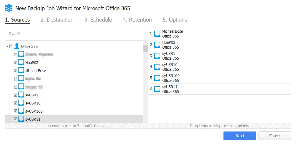The height and width of the screenshot is (145, 296).
Task: Click the mailbox icon next to syUSR1 in the tree
Action: [x=21, y=95]
